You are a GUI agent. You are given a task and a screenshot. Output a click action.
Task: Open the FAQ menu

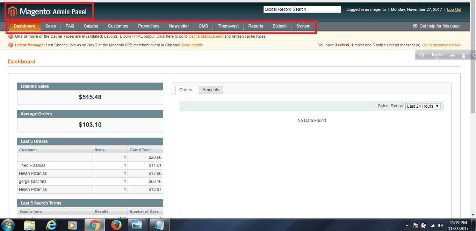click(x=70, y=26)
